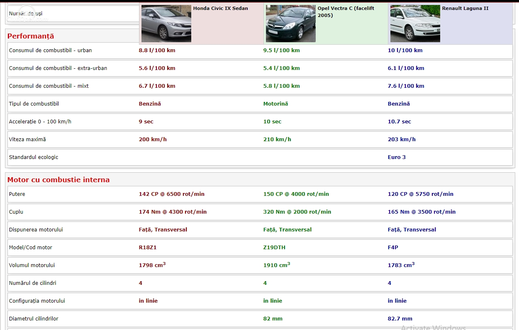The image size is (519, 330).
Task: Select the 1783 cm³ engine volume value
Action: click(401, 265)
